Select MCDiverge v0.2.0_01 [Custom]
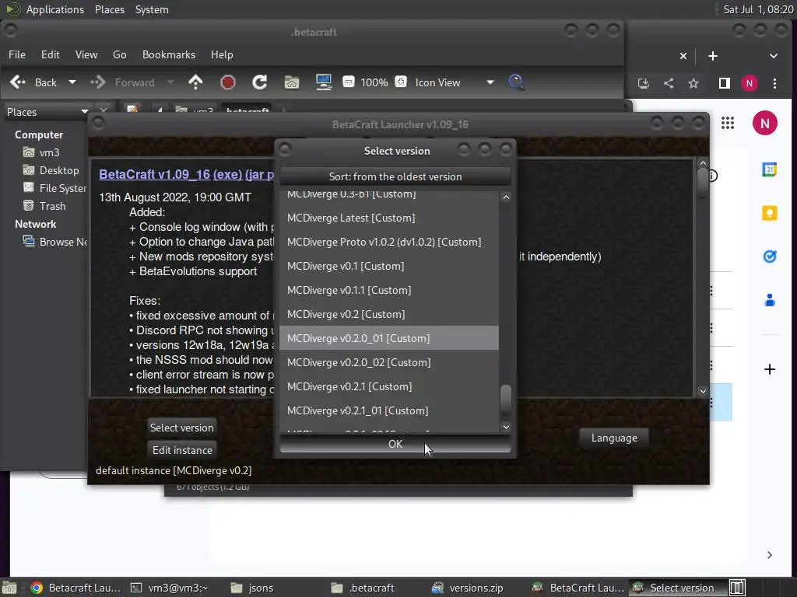 point(389,338)
